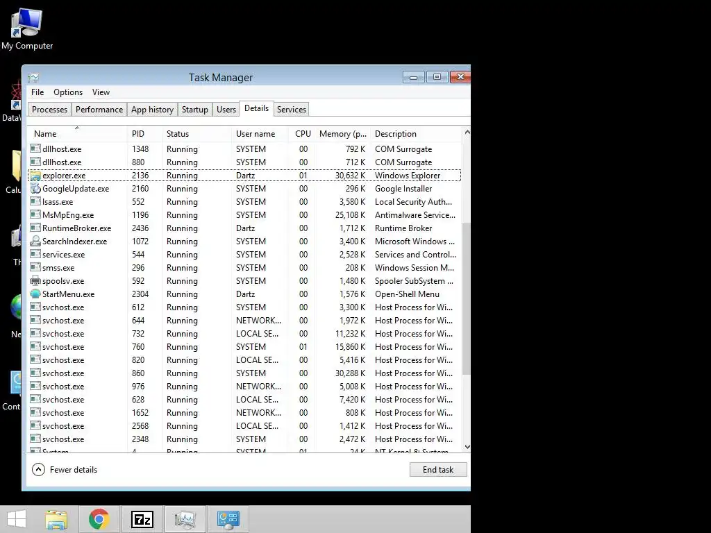Select svchost.exe with PID 2568
711x533 pixels.
245,425
